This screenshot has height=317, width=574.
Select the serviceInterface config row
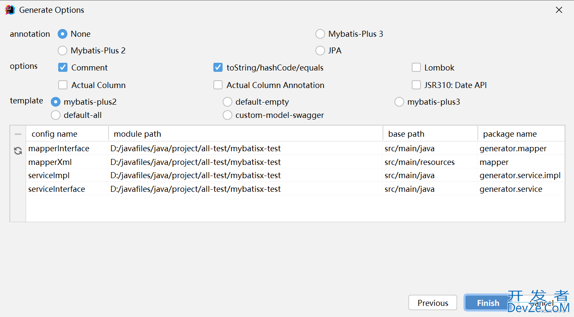[x=295, y=189]
